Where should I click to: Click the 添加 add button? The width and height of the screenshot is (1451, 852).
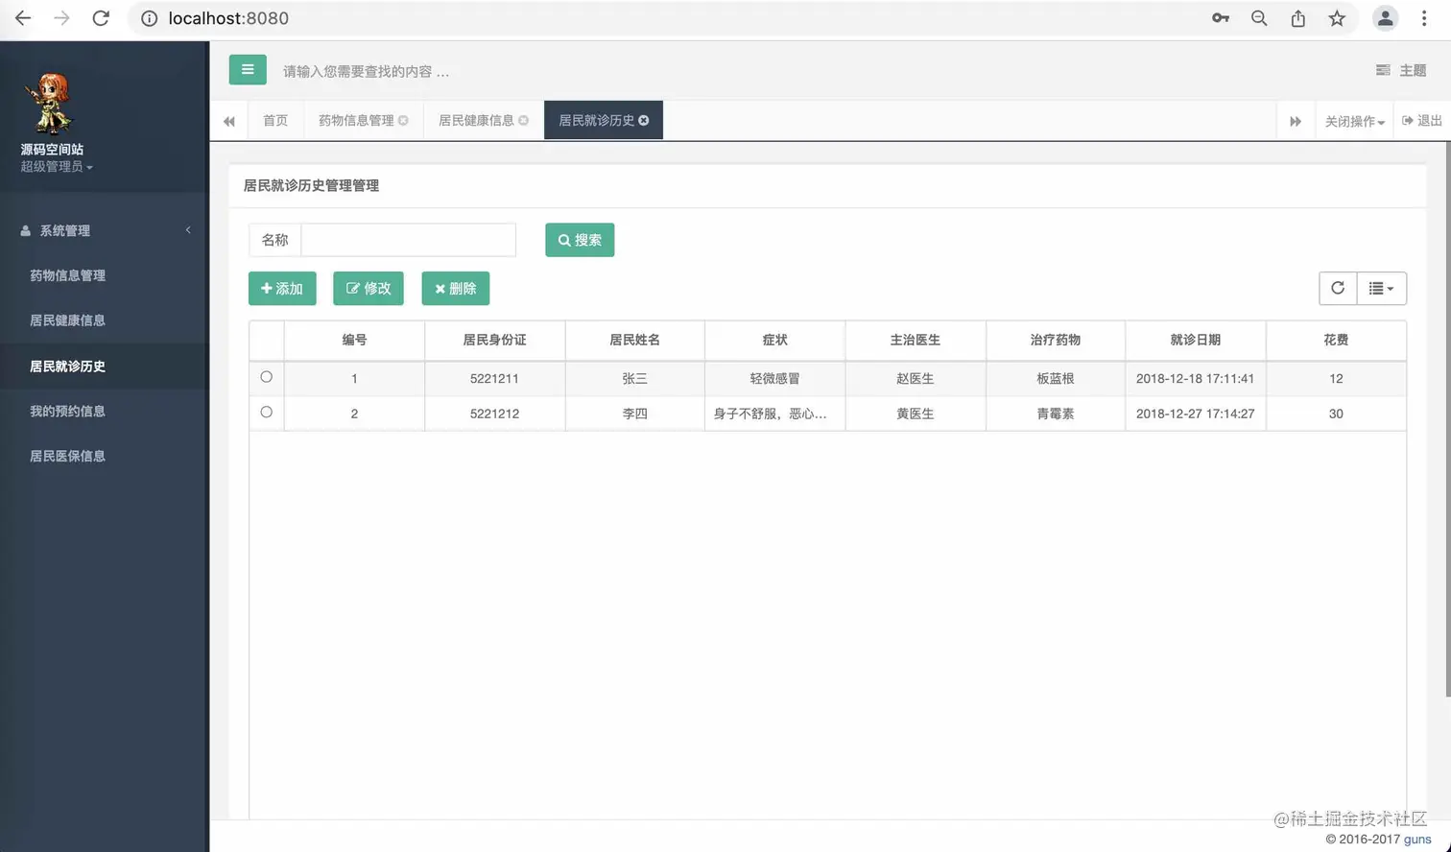tap(282, 288)
